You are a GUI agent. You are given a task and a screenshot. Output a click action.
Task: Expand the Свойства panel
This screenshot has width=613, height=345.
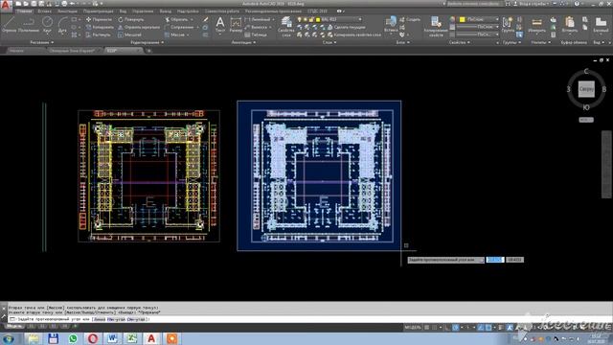[460, 42]
